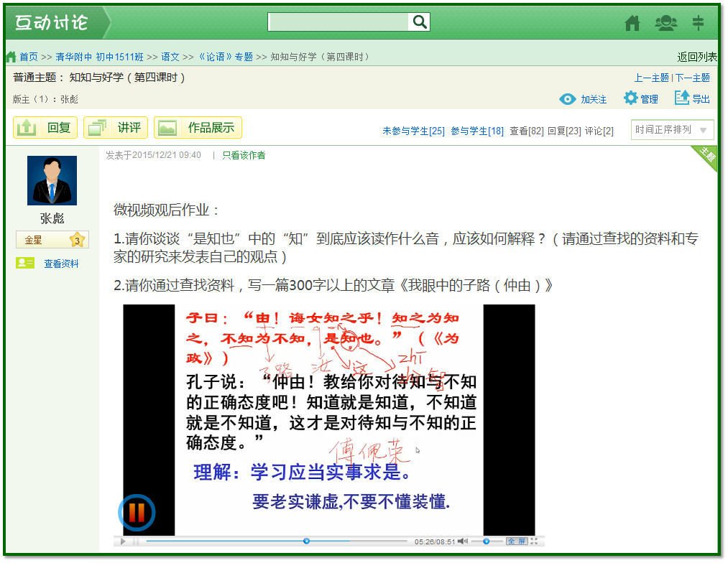Expand the 参与学生[18] list
Image resolution: width=728 pixels, height=563 pixels.
pyautogui.click(x=477, y=131)
